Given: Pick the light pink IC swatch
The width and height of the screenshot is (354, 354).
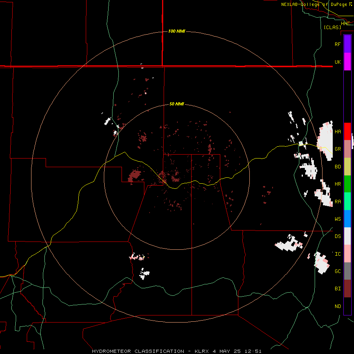Looking at the screenshot, I should coord(347,254).
